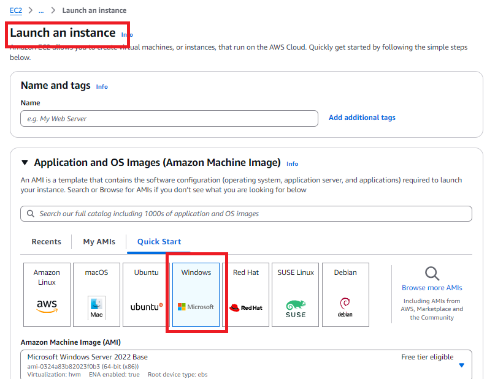Image resolution: width=487 pixels, height=379 pixels.
Task: Click the Amazon Machine Image (AMI) label
Action: (71, 342)
